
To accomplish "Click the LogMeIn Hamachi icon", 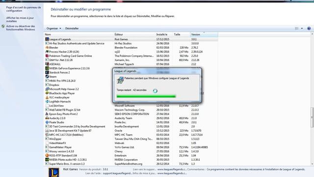I will pos(47,101).
